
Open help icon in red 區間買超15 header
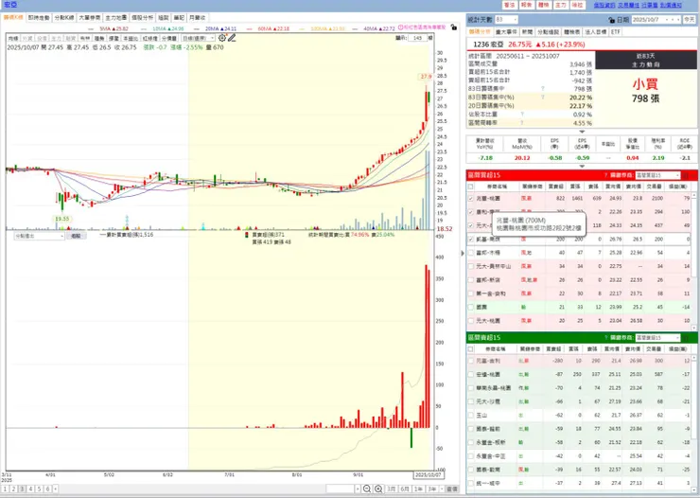(605, 175)
